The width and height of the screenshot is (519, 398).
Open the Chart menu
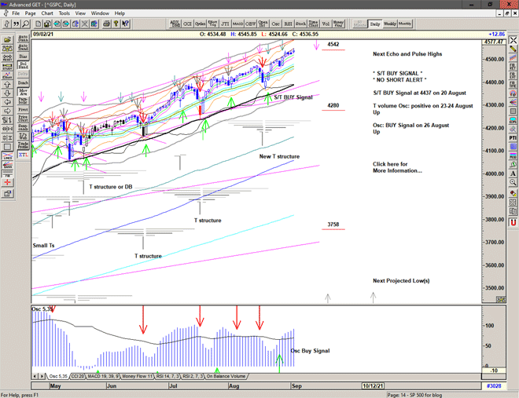(47, 13)
